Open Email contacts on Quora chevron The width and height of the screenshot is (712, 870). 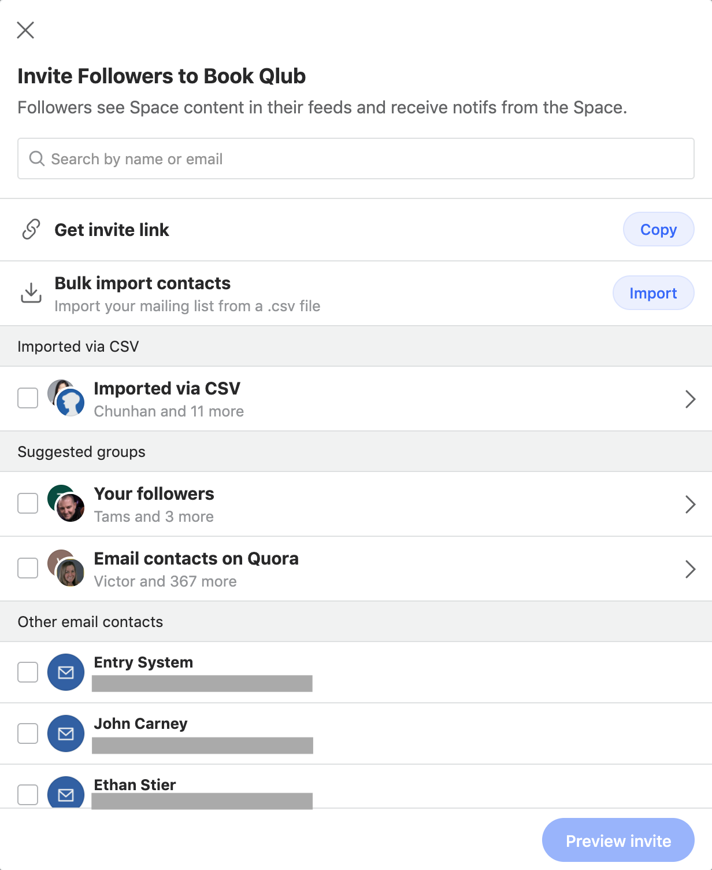(690, 569)
